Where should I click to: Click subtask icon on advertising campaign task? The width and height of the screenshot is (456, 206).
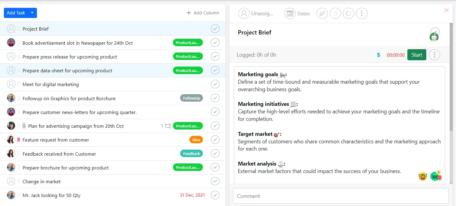click(168, 126)
